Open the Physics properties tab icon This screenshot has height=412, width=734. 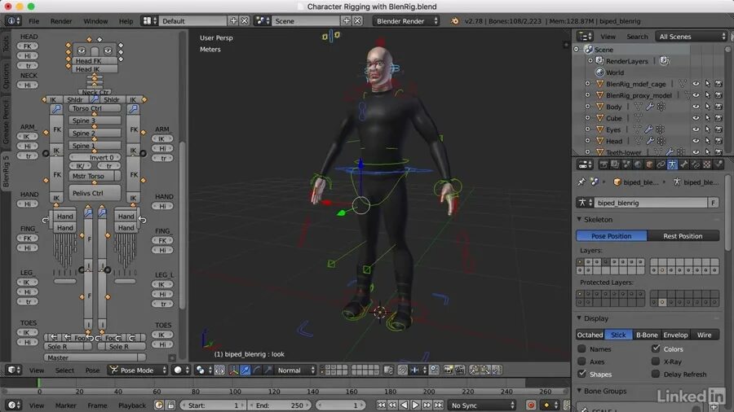pos(719,164)
